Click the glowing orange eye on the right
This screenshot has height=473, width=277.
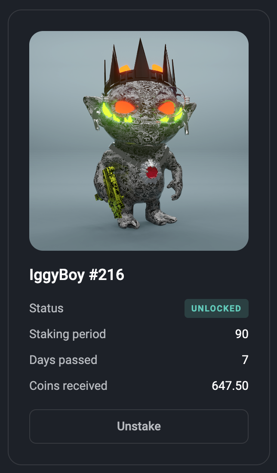[167, 108]
